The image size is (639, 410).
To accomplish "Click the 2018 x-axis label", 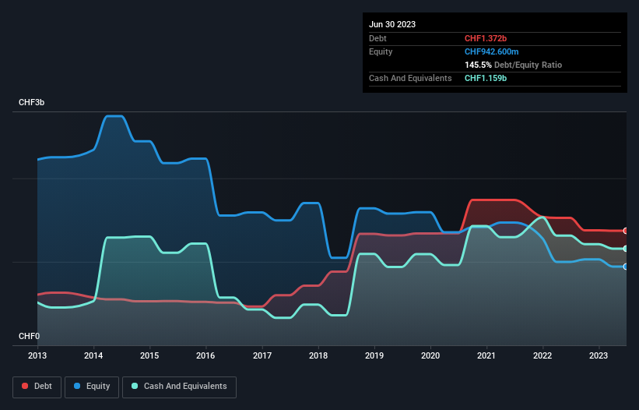I will (x=318, y=355).
